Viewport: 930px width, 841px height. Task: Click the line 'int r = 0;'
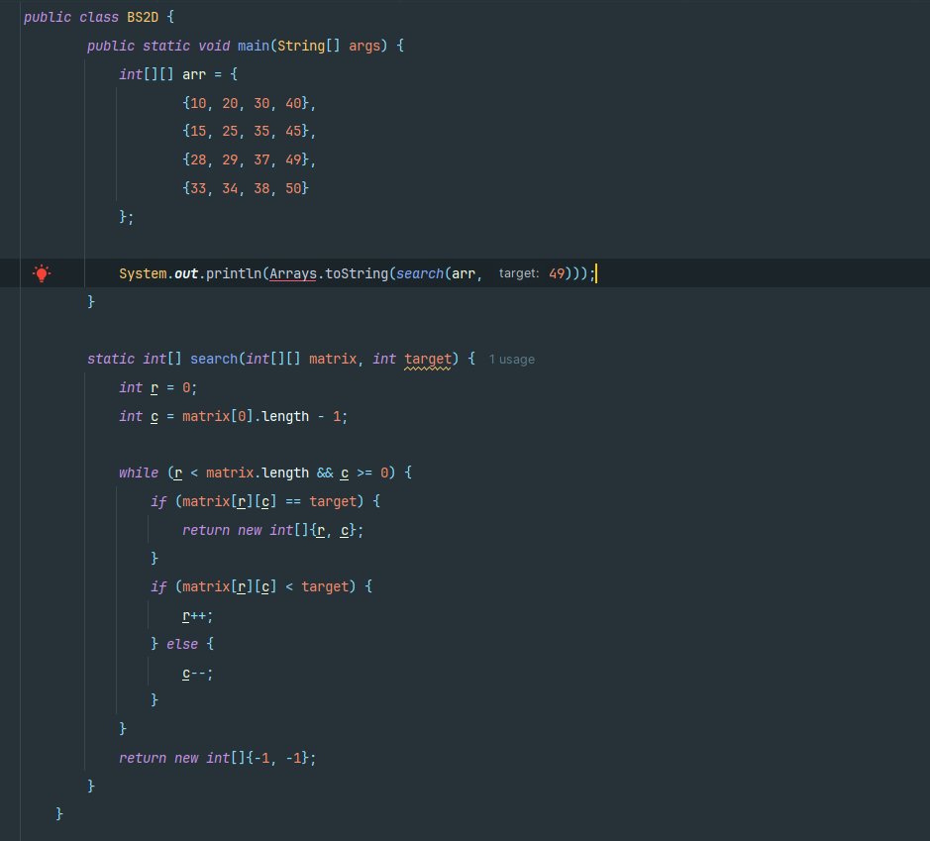click(157, 388)
